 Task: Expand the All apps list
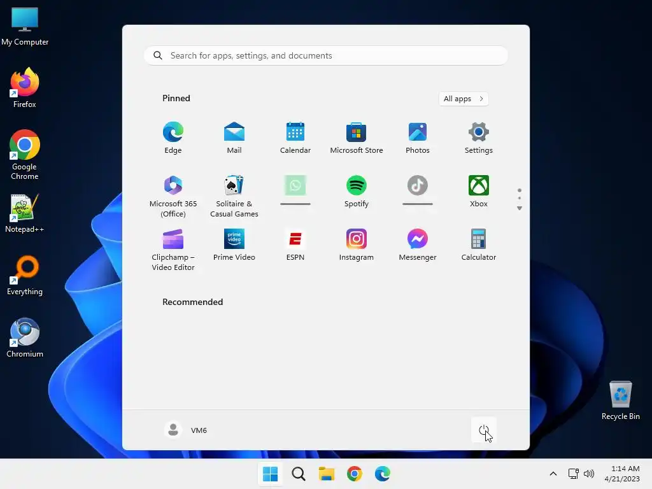[x=464, y=99]
